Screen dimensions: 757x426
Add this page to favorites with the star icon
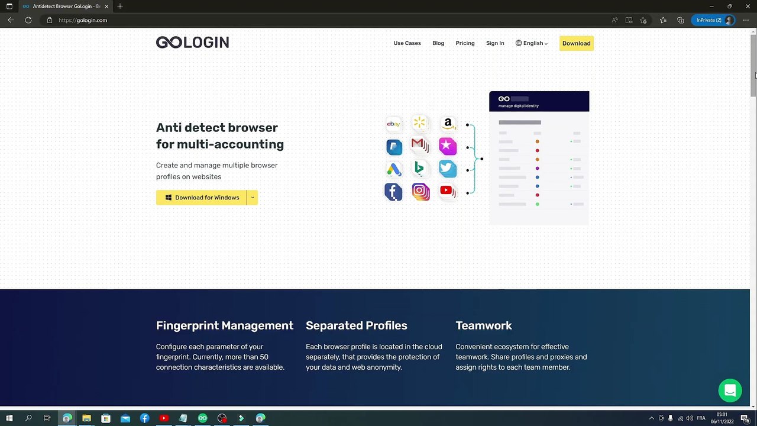[643, 20]
